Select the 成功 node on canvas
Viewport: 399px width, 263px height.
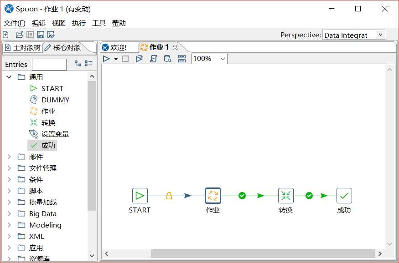tap(344, 196)
